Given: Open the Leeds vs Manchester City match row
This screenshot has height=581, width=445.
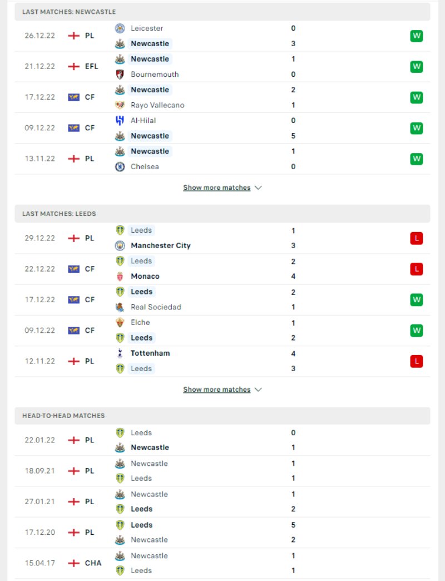Looking at the screenshot, I should tap(222, 238).
